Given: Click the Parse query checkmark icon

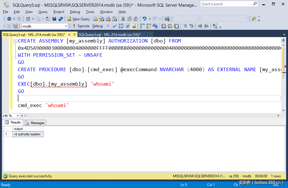Looking at the screenshot, I should 114,26.
